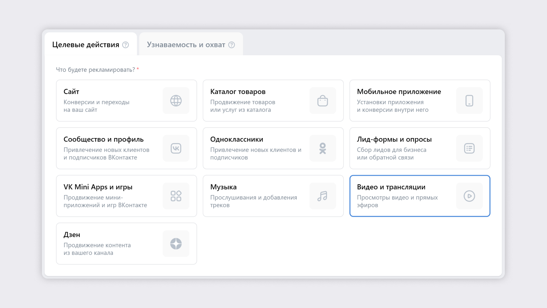The image size is (547, 308).
Task: Click the music note icon in Музыка card
Action: click(323, 196)
